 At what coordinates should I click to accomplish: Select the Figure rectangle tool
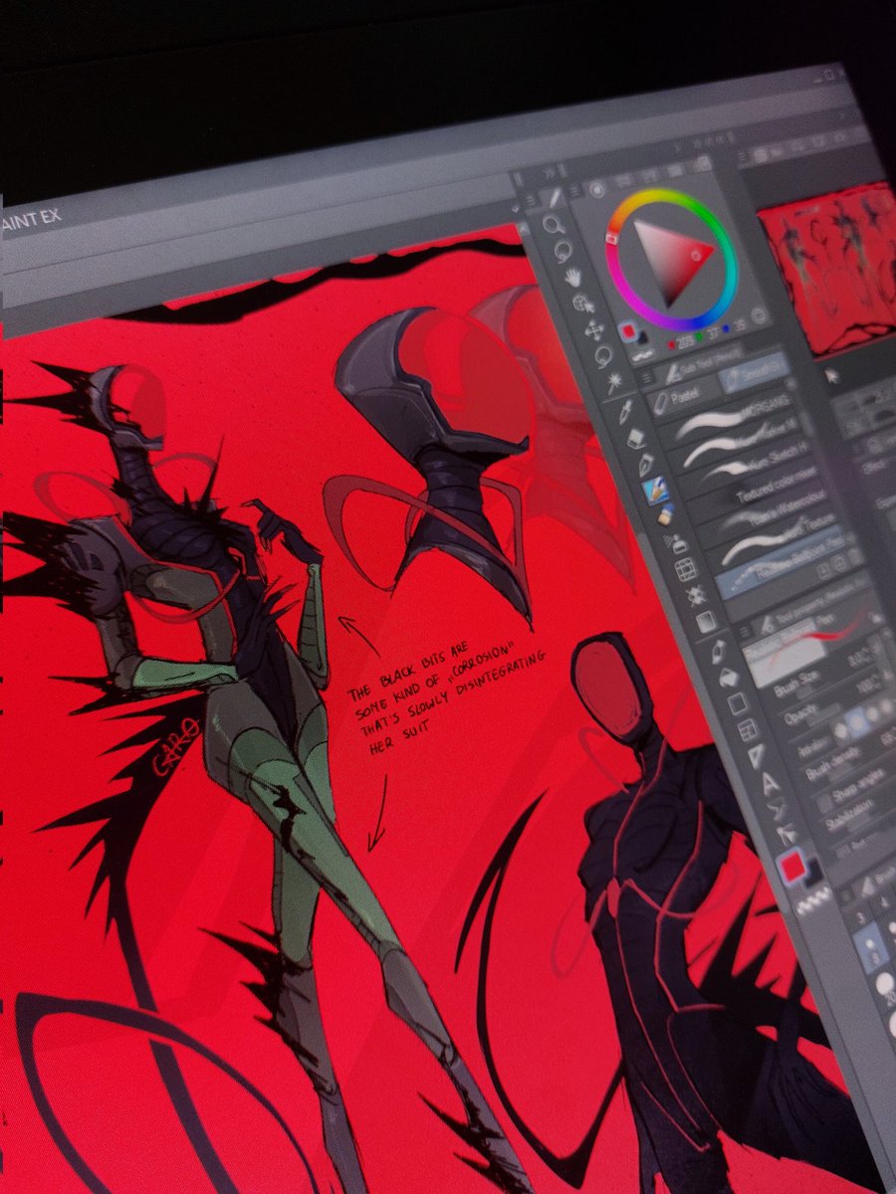(x=737, y=703)
